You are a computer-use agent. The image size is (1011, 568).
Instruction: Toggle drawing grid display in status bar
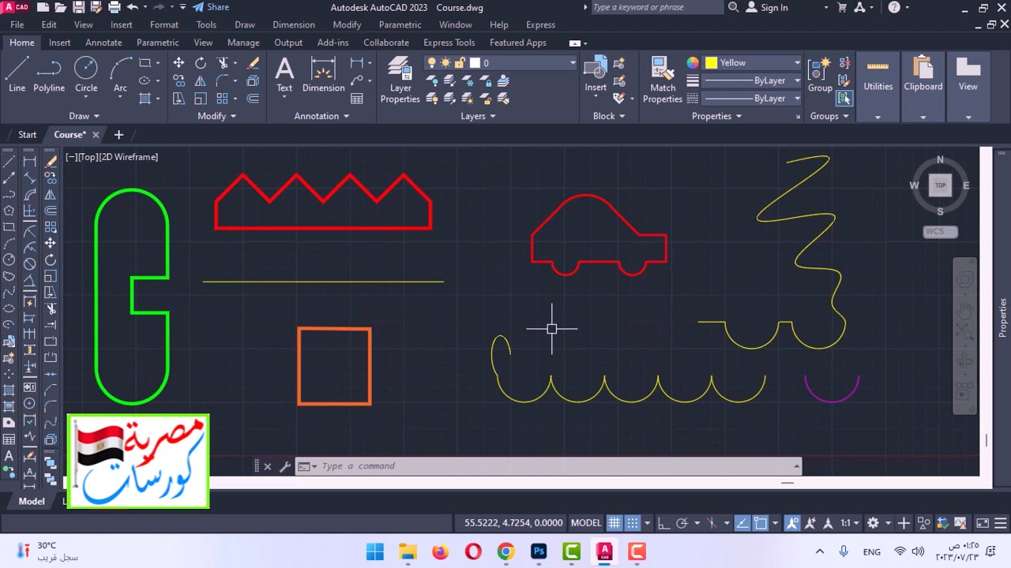[x=614, y=523]
